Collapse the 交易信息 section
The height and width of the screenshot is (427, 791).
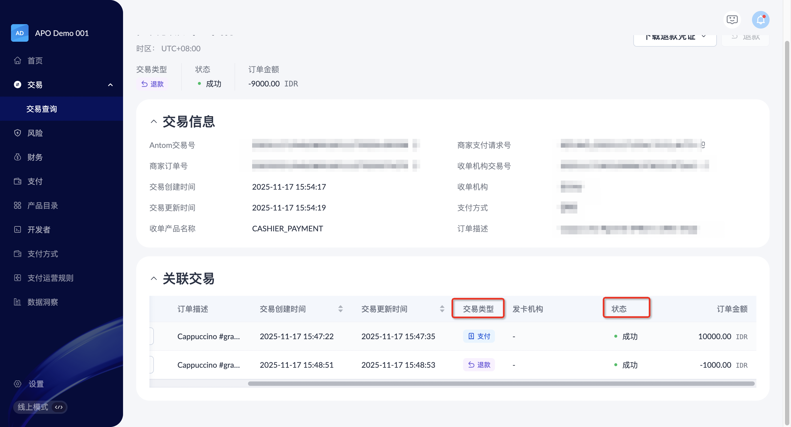(154, 122)
